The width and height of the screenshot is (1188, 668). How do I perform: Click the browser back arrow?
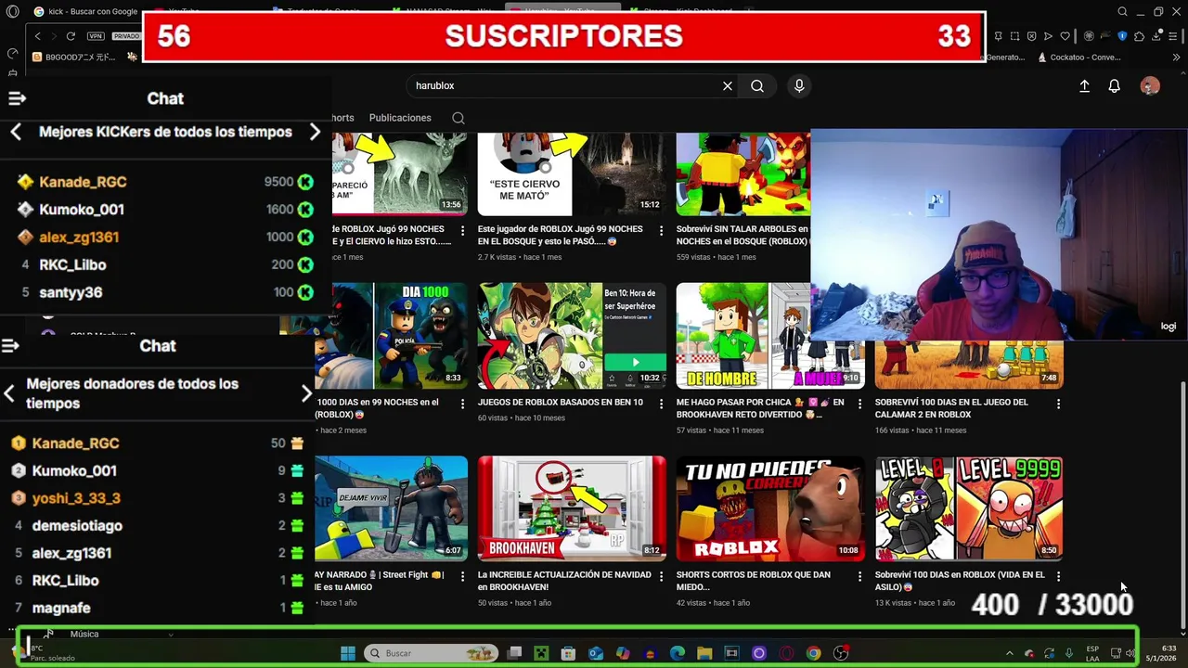[x=37, y=36]
